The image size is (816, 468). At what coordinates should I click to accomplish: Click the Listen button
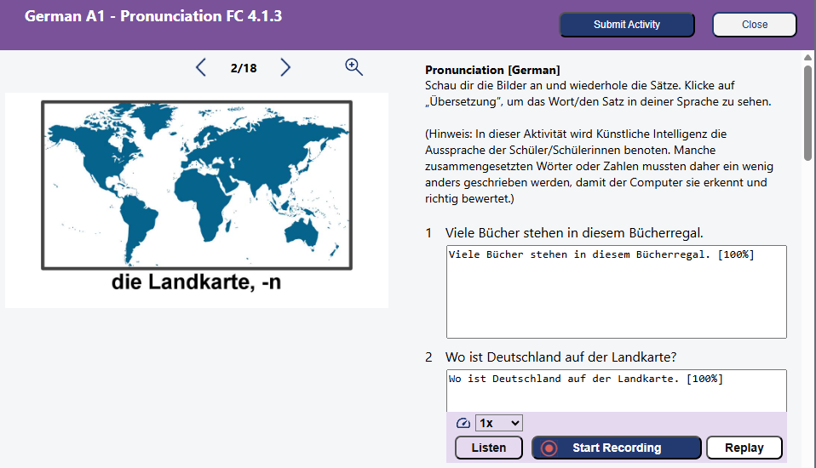point(489,448)
